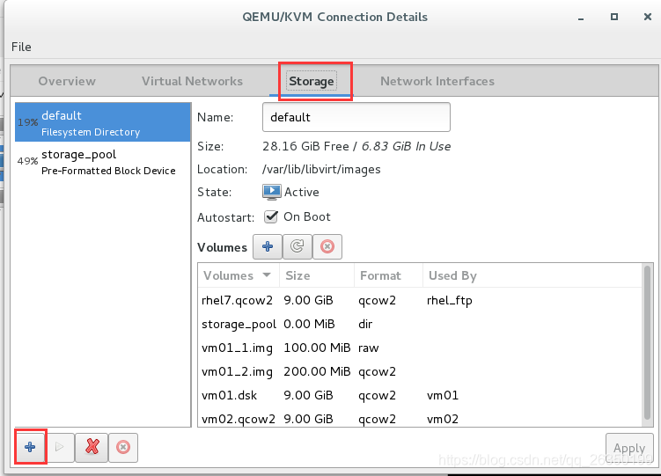Maximize the Connection Details window
This screenshot has height=476, width=661.
click(614, 17)
